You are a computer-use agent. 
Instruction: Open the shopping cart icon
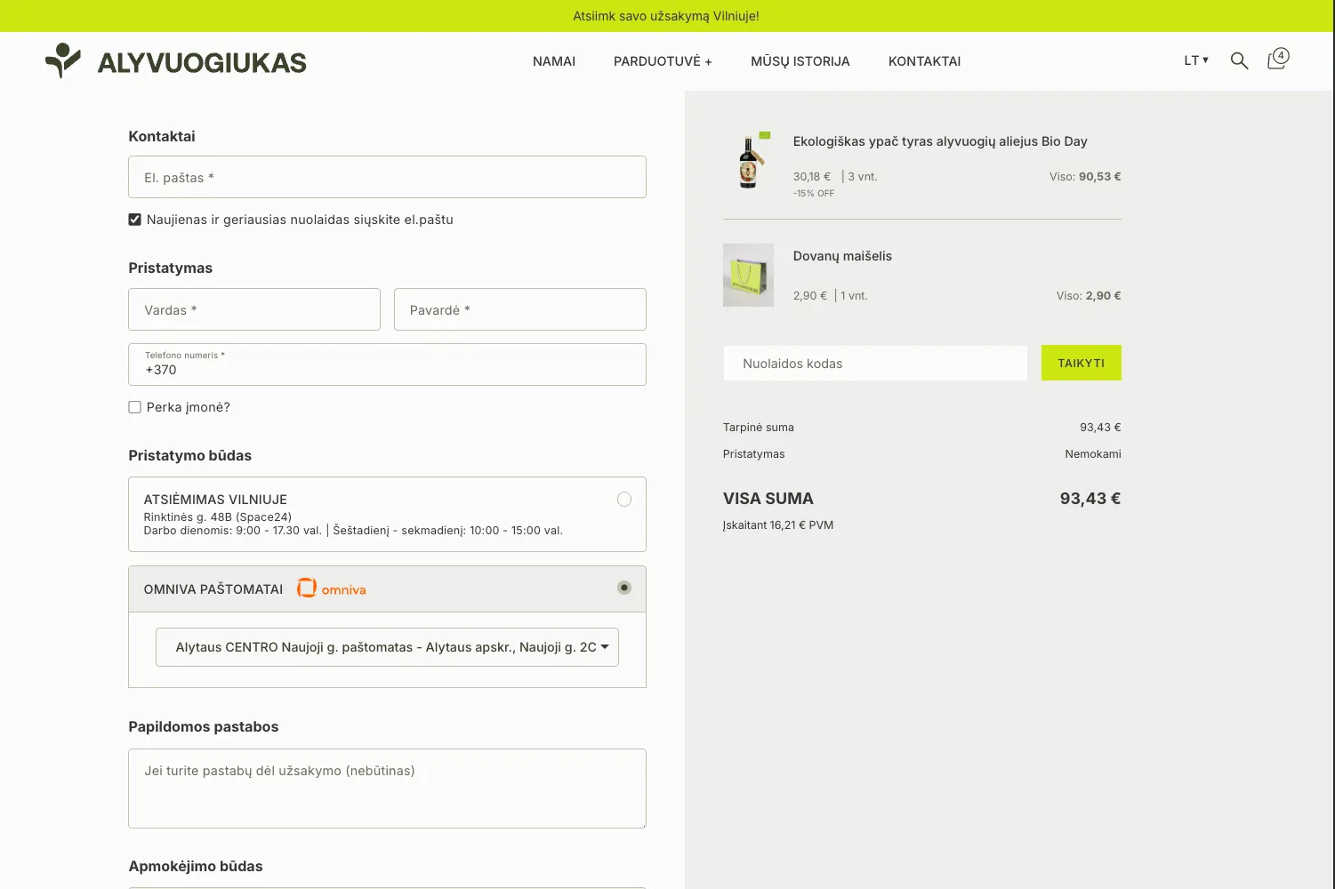[x=1277, y=60]
